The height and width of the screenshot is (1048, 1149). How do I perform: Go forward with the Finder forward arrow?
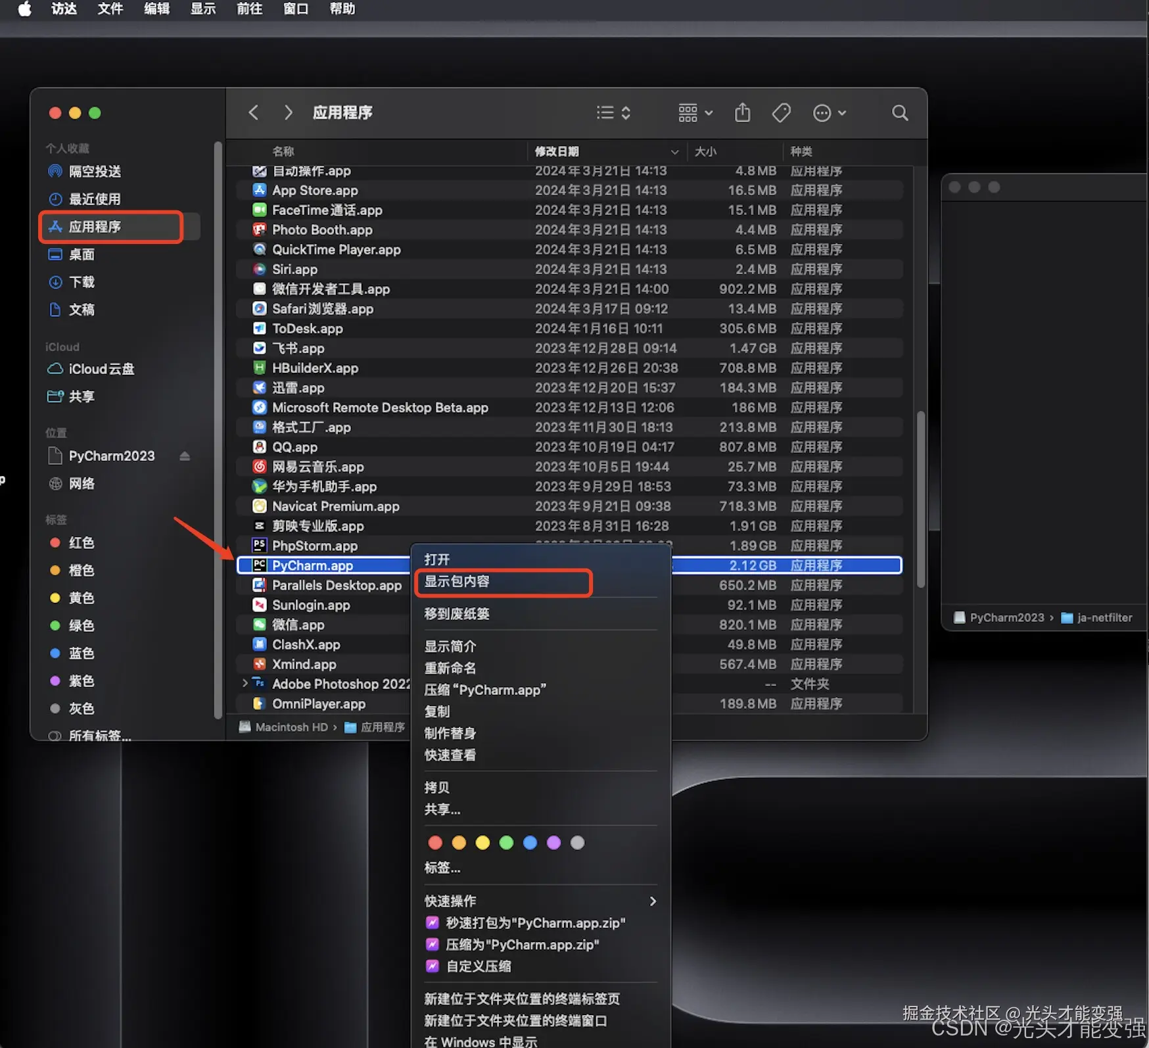[288, 112]
